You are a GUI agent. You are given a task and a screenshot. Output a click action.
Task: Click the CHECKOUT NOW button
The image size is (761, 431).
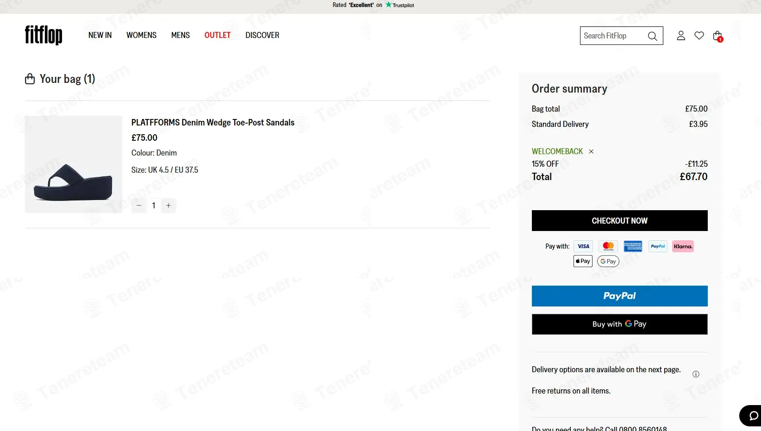620,221
